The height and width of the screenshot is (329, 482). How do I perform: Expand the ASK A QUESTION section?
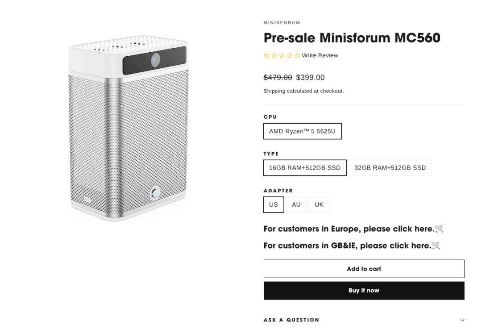[x=291, y=320]
